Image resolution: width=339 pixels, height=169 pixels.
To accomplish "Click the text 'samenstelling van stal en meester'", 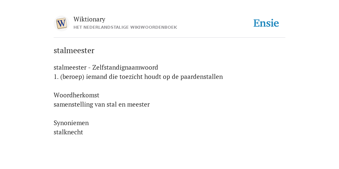I will pos(102,104).
